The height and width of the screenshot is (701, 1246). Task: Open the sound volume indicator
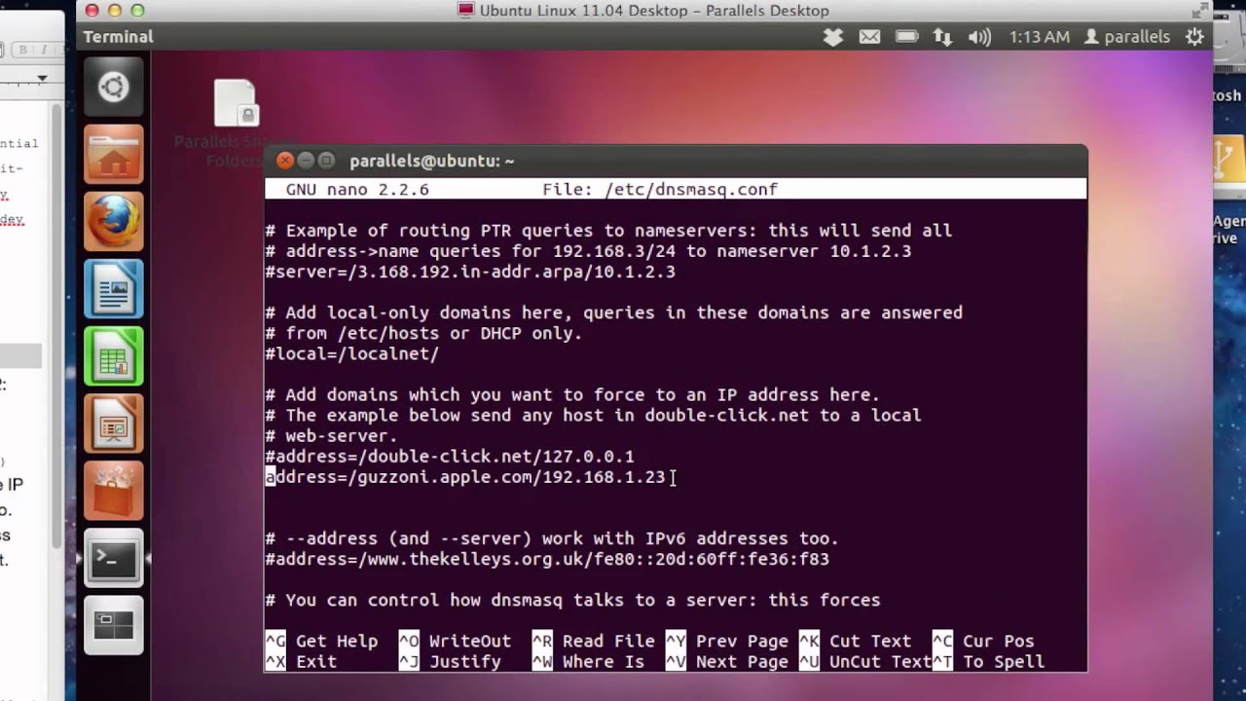tap(979, 37)
